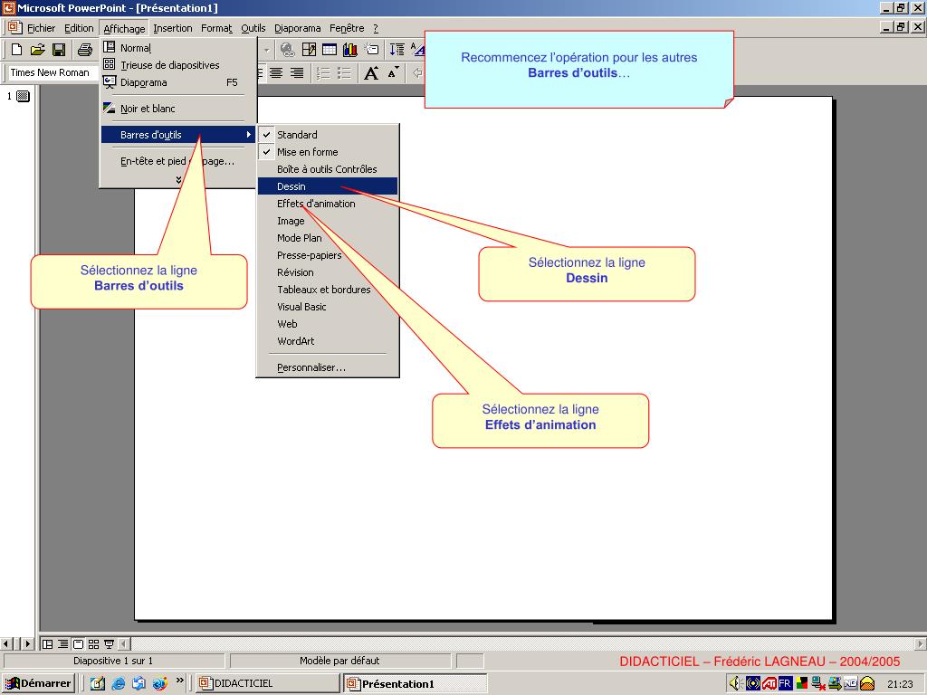The image size is (927, 695).
Task: Switch to Normal view icon at bottom left
Action: click(x=47, y=643)
